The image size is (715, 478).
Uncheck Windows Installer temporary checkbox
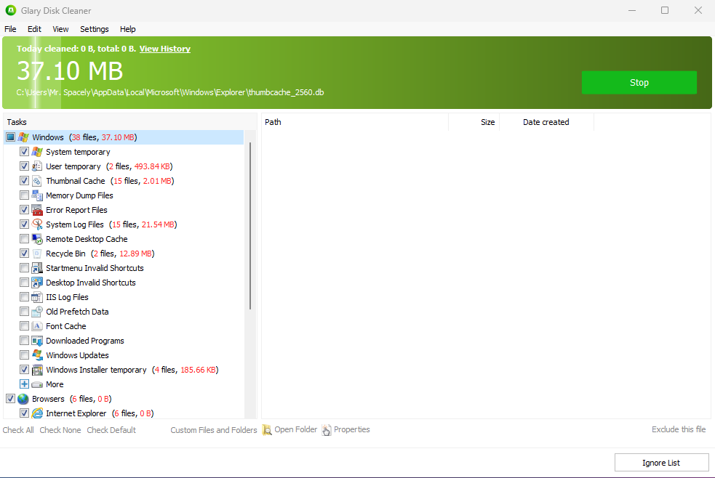click(24, 370)
